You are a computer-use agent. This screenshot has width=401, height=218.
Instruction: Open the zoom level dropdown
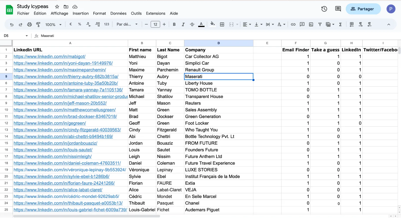coord(53,24)
